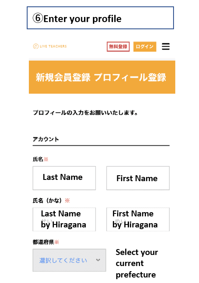Click the 新規会員登録 プロフィール登録 orange banner

coord(102,77)
